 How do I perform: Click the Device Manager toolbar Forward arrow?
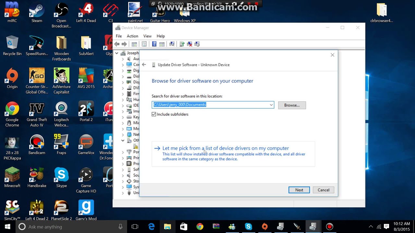click(124, 44)
